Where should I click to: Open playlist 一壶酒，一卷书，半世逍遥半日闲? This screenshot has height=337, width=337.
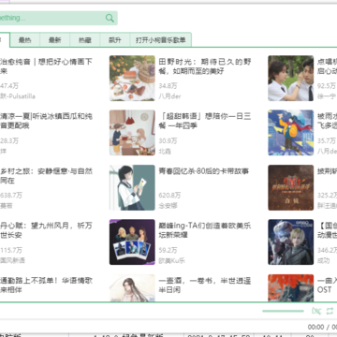click(205, 286)
